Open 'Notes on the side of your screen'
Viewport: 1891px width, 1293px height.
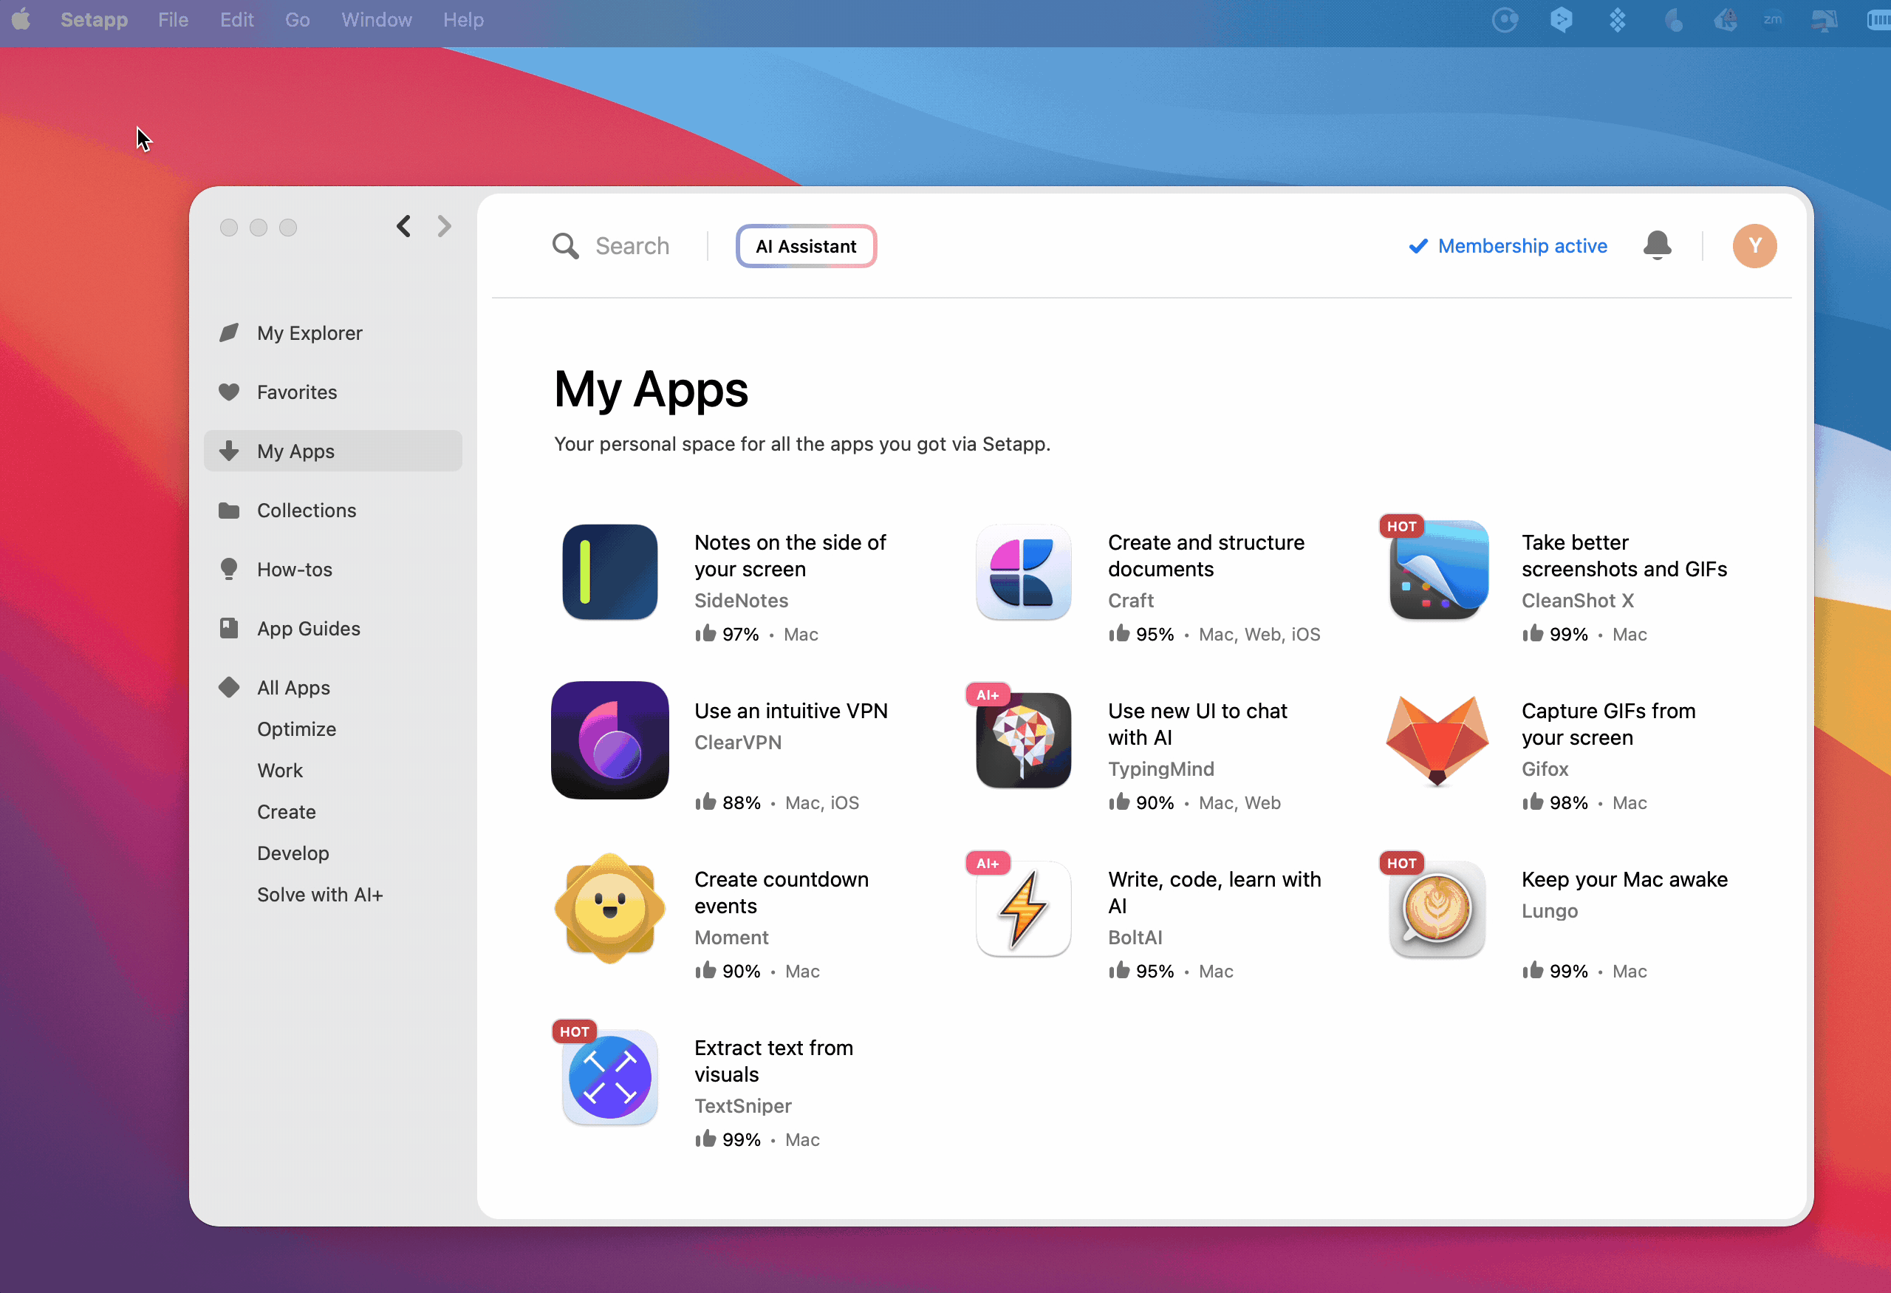(790, 556)
